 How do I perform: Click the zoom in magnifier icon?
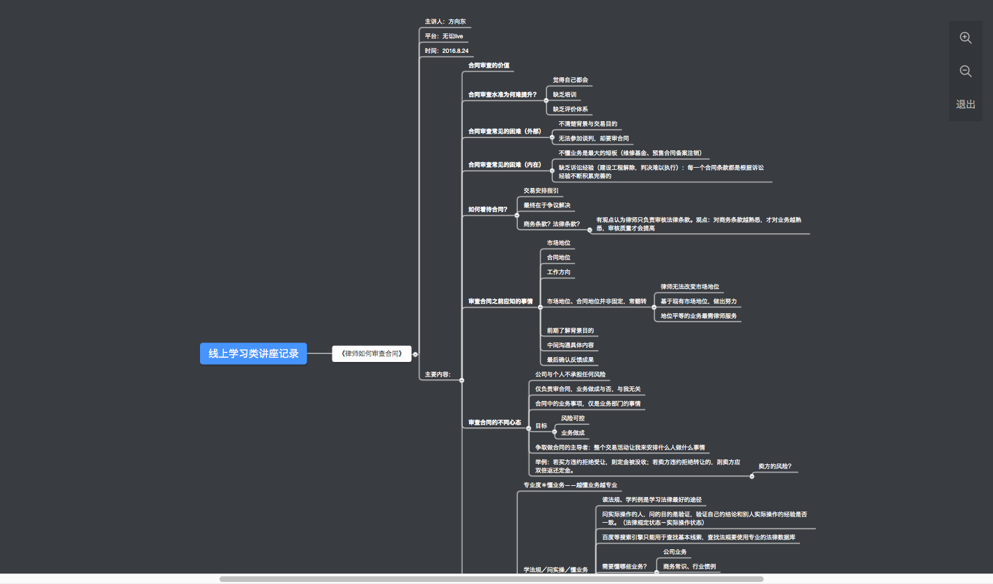(965, 38)
